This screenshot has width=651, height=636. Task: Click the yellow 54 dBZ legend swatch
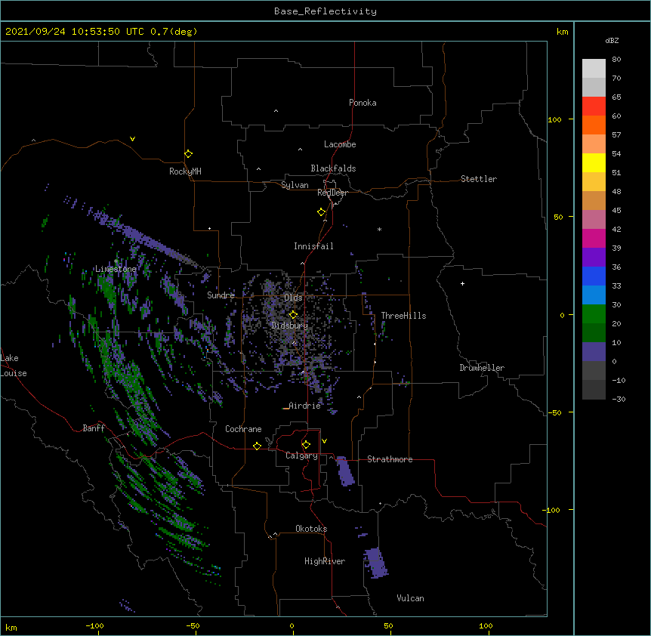594,162
